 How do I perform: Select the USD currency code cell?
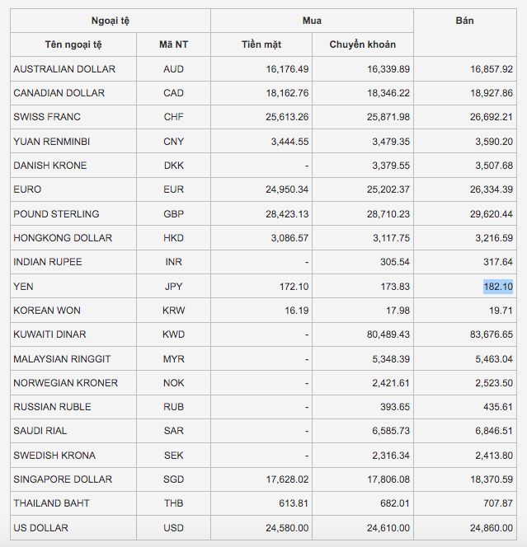point(173,527)
